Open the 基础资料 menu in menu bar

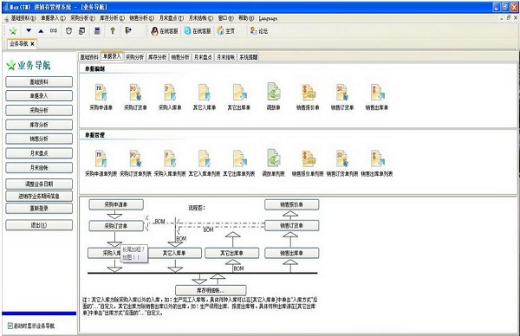click(23, 18)
